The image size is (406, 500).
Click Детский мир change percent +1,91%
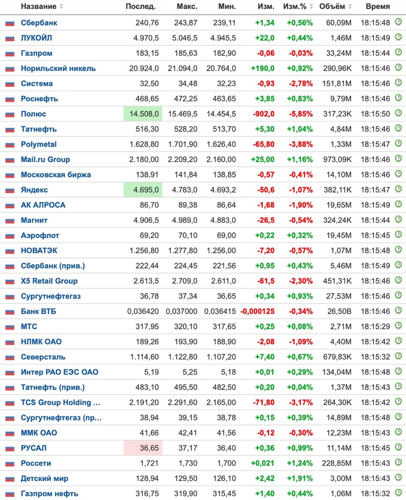(x=299, y=478)
